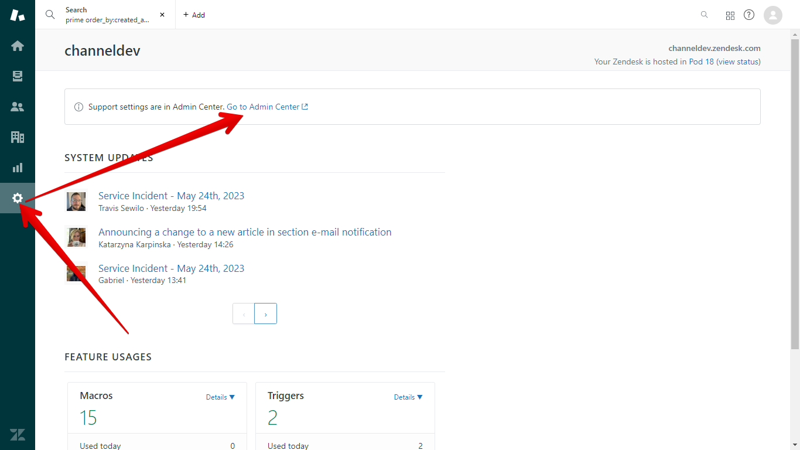Screen dimensions: 800x450
Task: Go to previous page of system updates
Action: (244, 313)
